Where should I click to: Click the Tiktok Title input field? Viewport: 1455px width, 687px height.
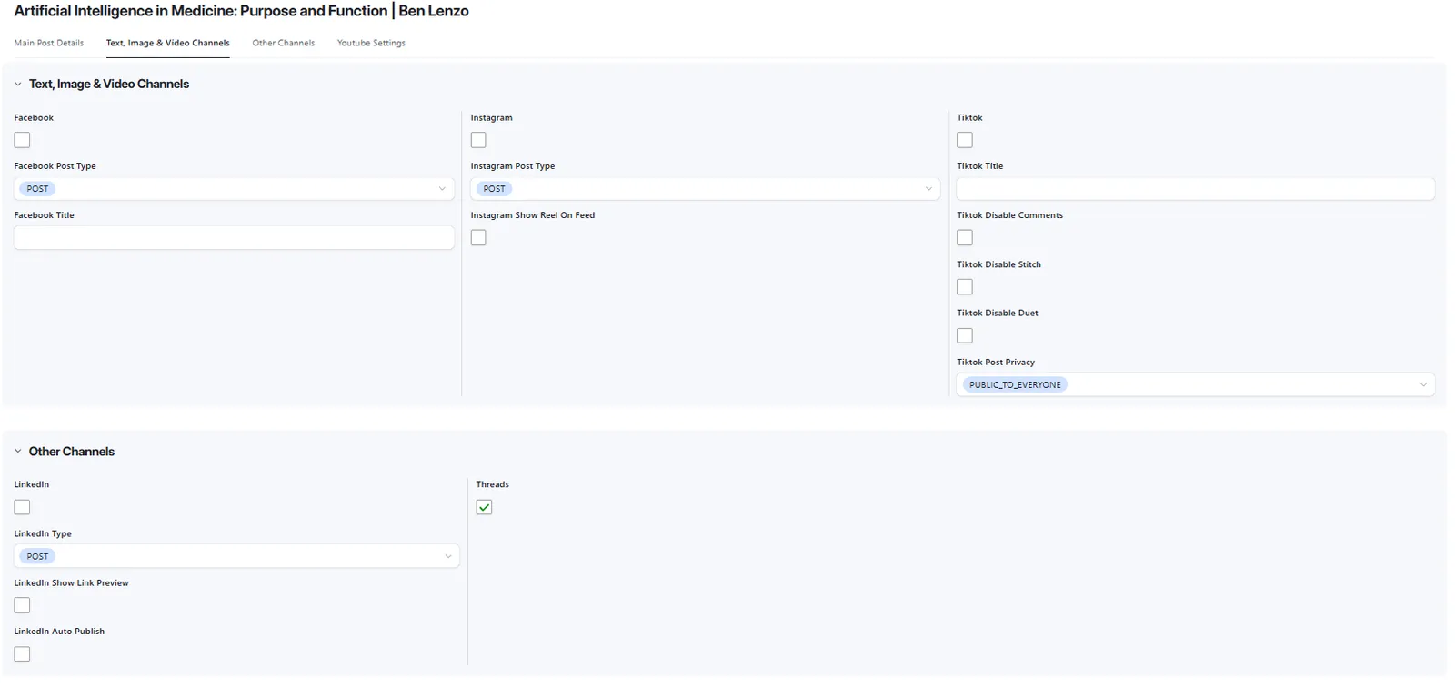point(1196,189)
